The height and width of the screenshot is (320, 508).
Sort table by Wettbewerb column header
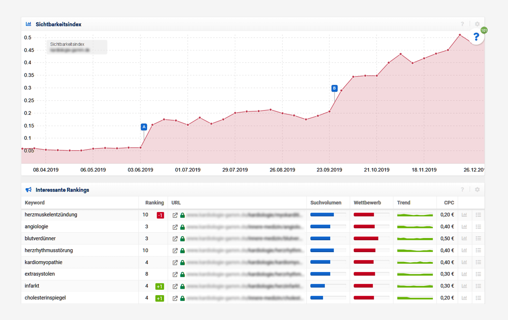367,203
